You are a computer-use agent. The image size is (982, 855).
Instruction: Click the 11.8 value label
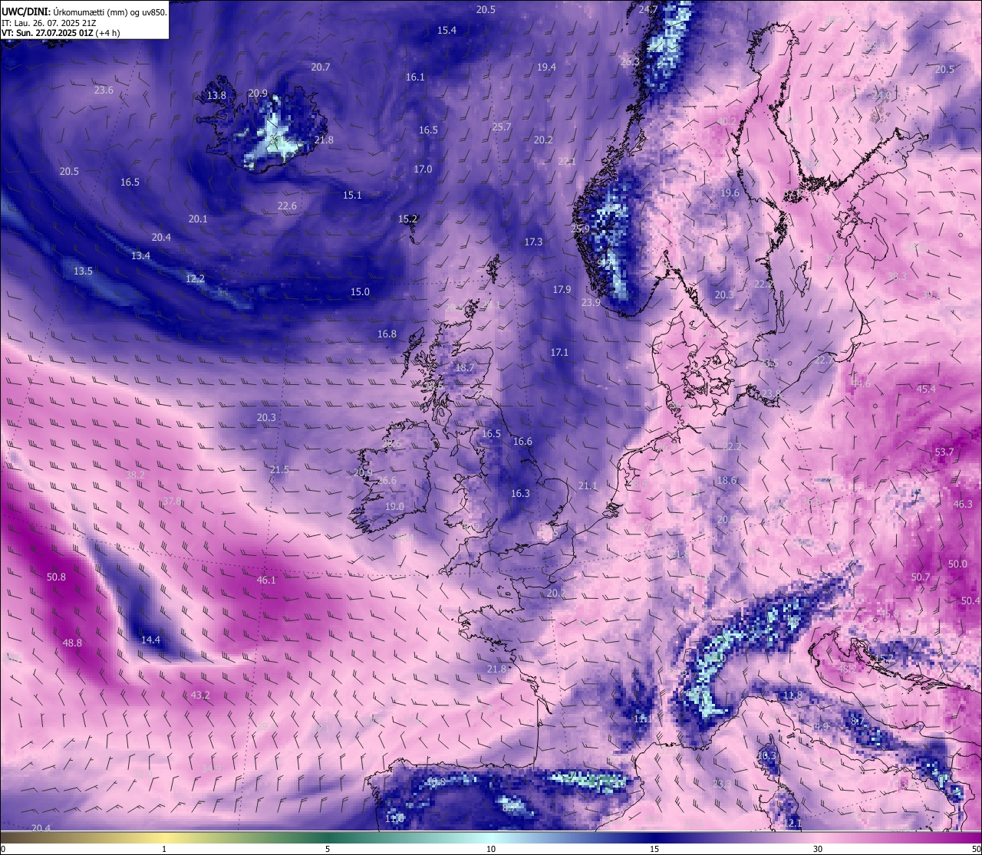tap(793, 696)
